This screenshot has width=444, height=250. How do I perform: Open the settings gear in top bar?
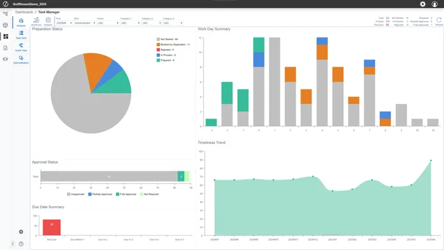pyautogui.click(x=422, y=4)
